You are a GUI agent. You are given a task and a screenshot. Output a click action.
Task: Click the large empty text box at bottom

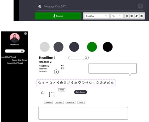point(83,113)
